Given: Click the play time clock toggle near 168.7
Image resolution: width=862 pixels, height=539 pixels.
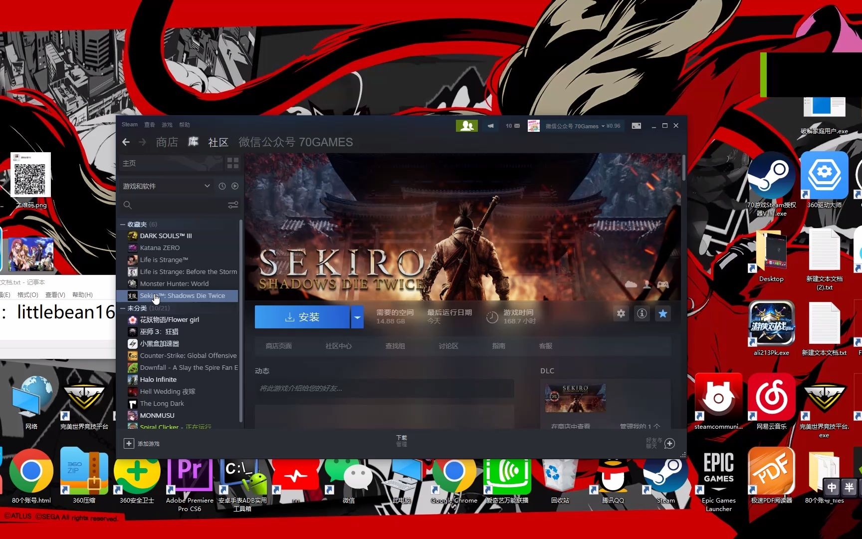Looking at the screenshot, I should tap(491, 316).
